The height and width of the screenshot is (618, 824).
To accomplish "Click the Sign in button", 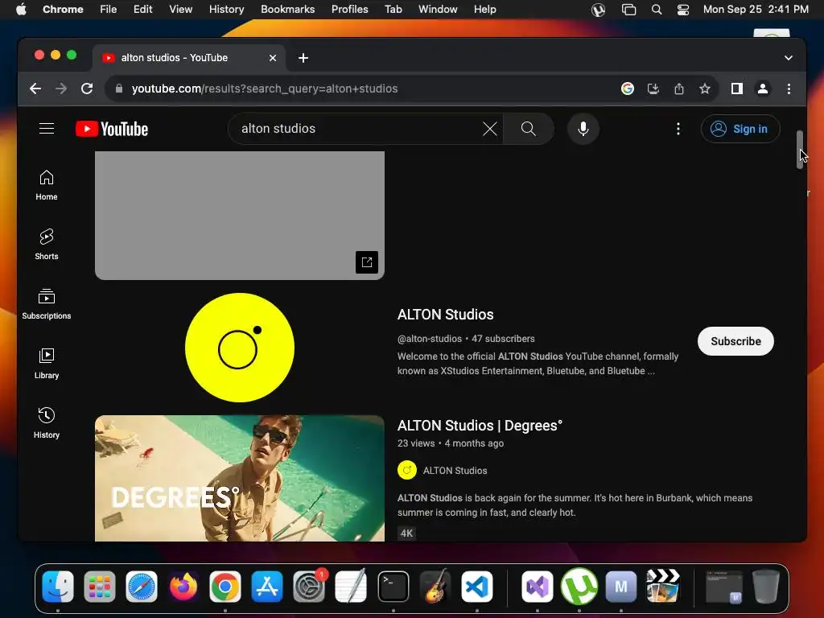I will click(740, 129).
